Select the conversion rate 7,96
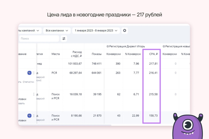209x139 pixels. 136,64
